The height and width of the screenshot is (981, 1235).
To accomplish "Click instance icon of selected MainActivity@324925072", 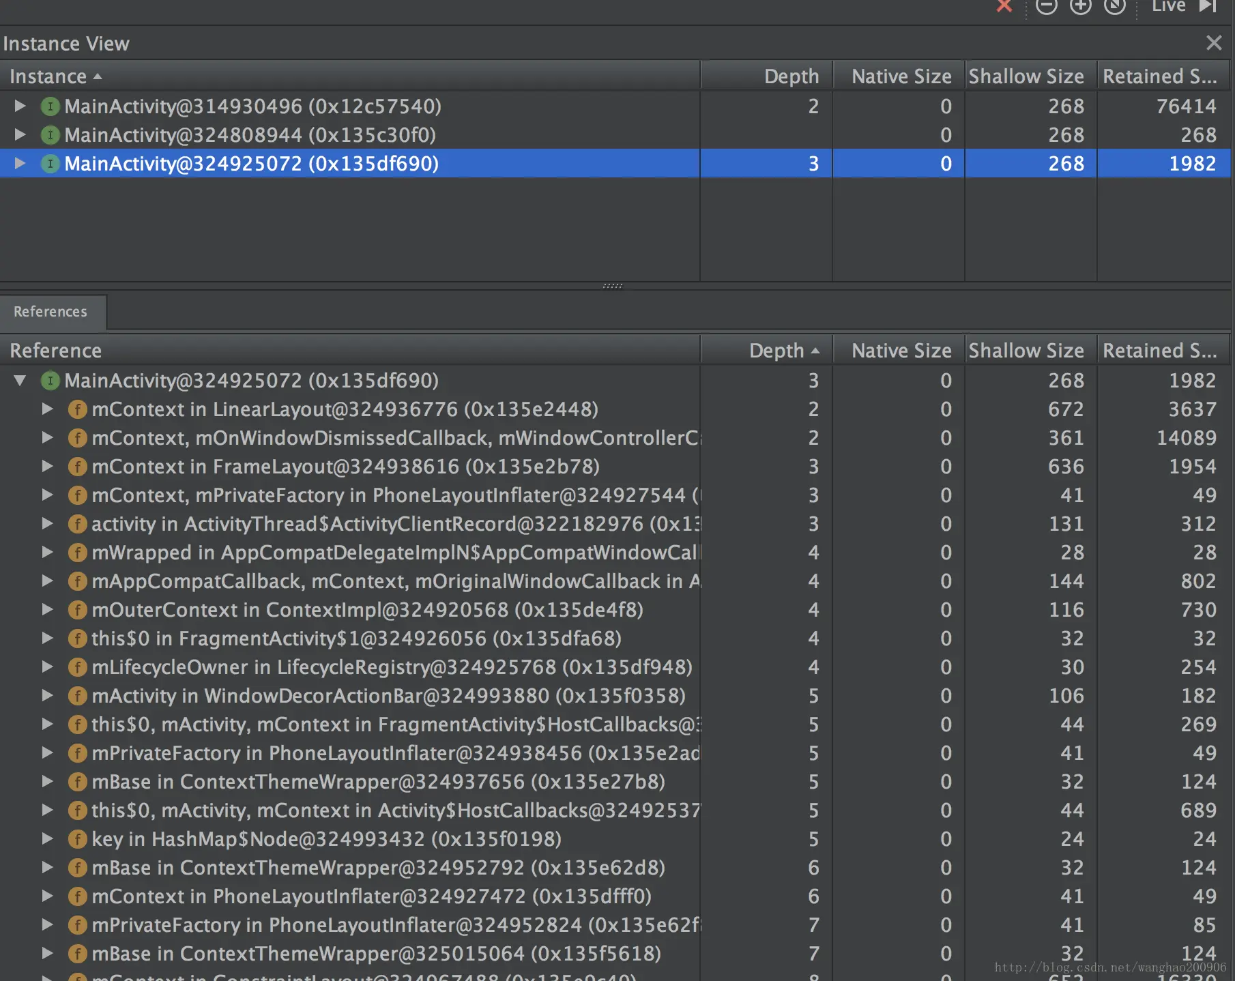I will click(x=50, y=164).
